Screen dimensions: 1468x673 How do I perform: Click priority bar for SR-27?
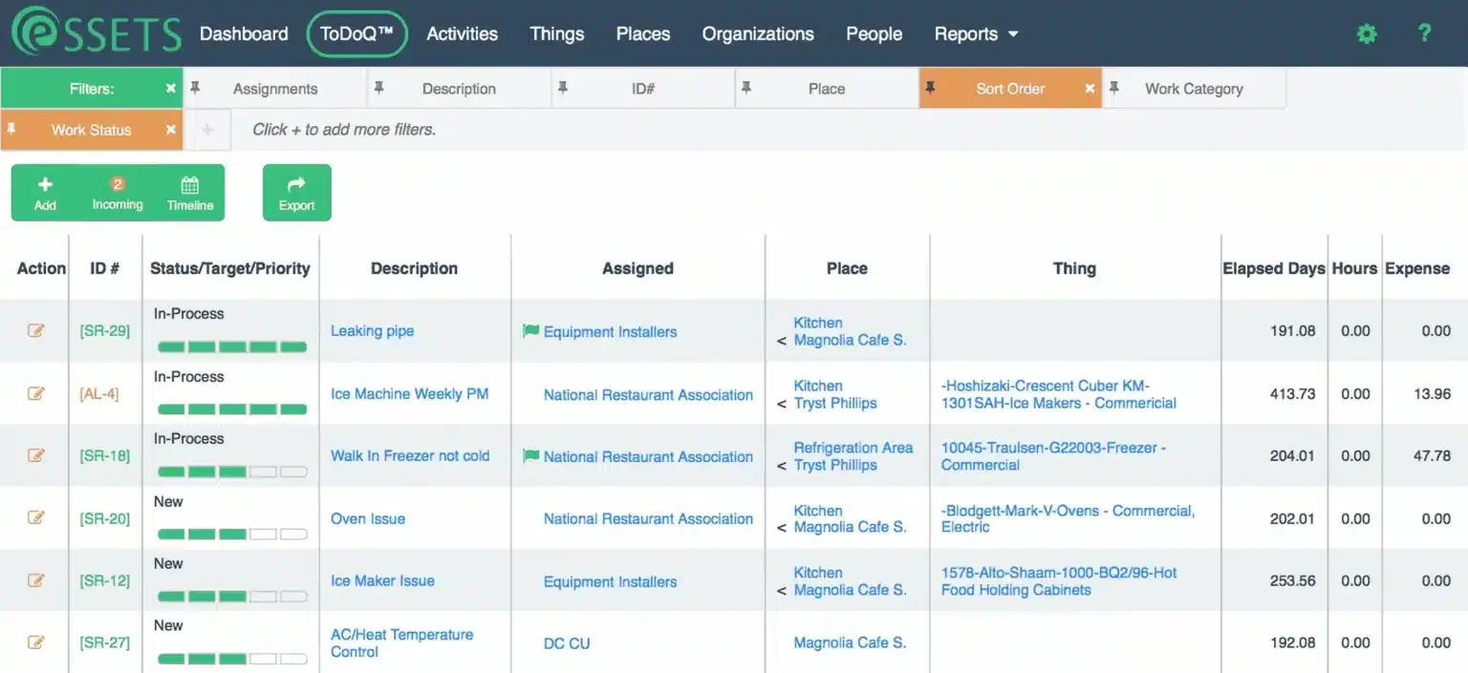[232, 659]
